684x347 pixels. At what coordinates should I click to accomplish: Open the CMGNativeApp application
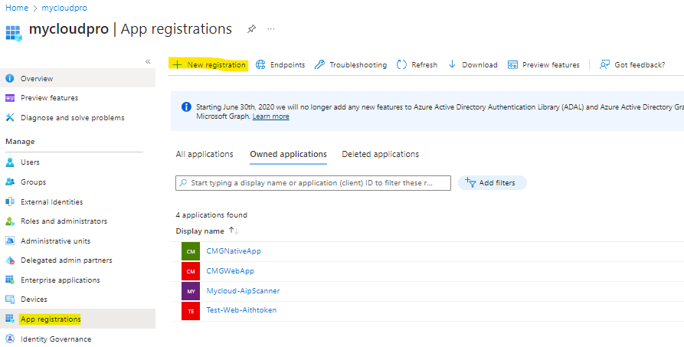click(234, 251)
